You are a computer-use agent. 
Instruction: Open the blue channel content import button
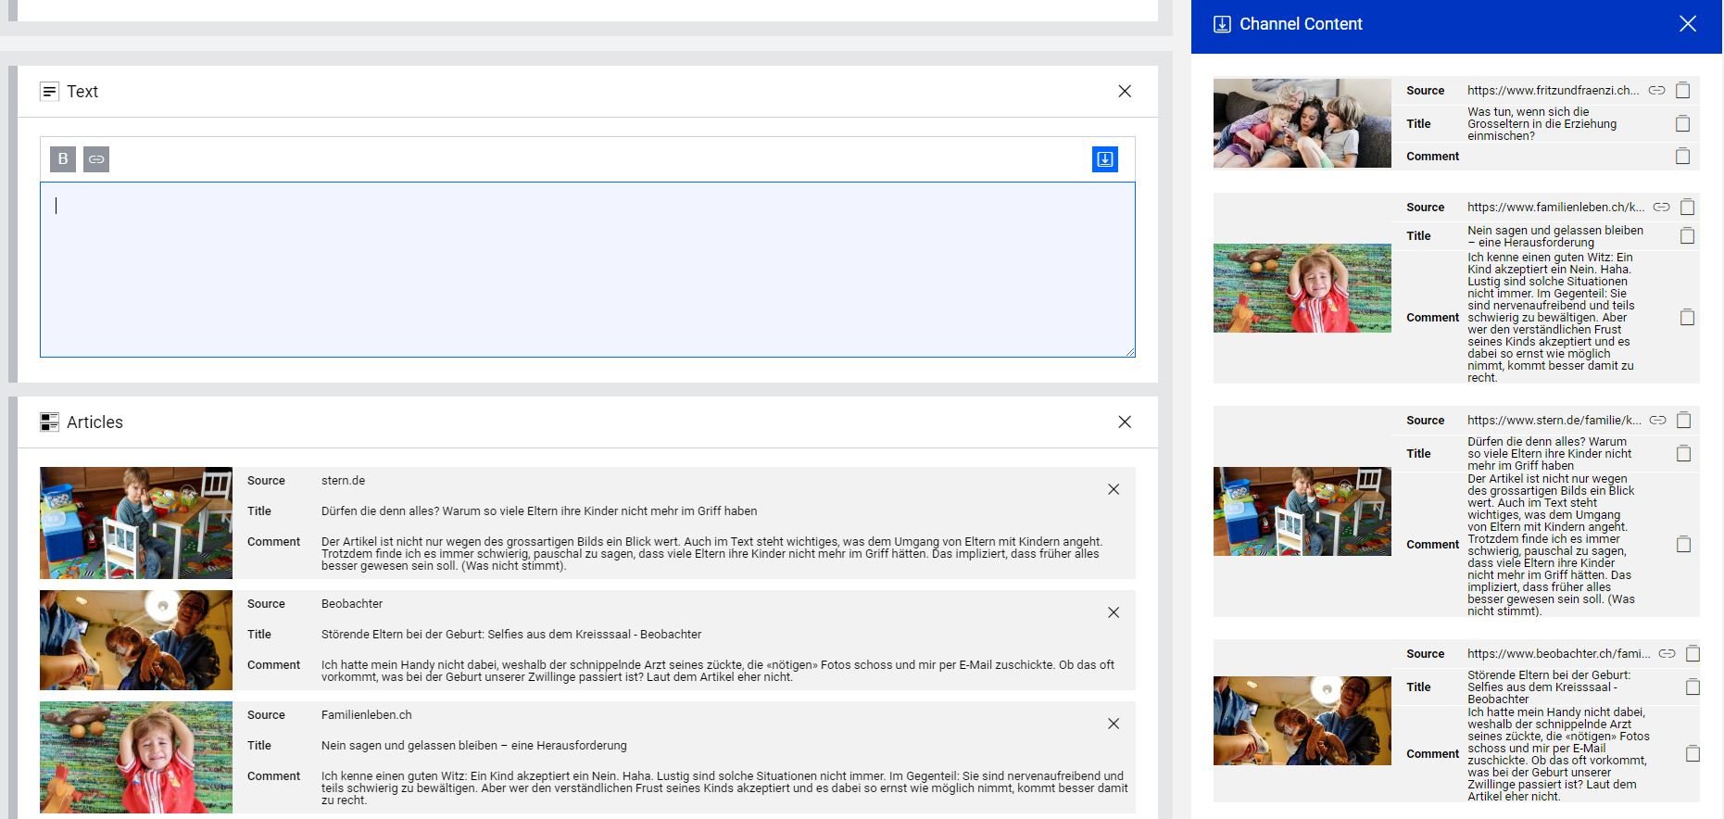click(x=1105, y=159)
